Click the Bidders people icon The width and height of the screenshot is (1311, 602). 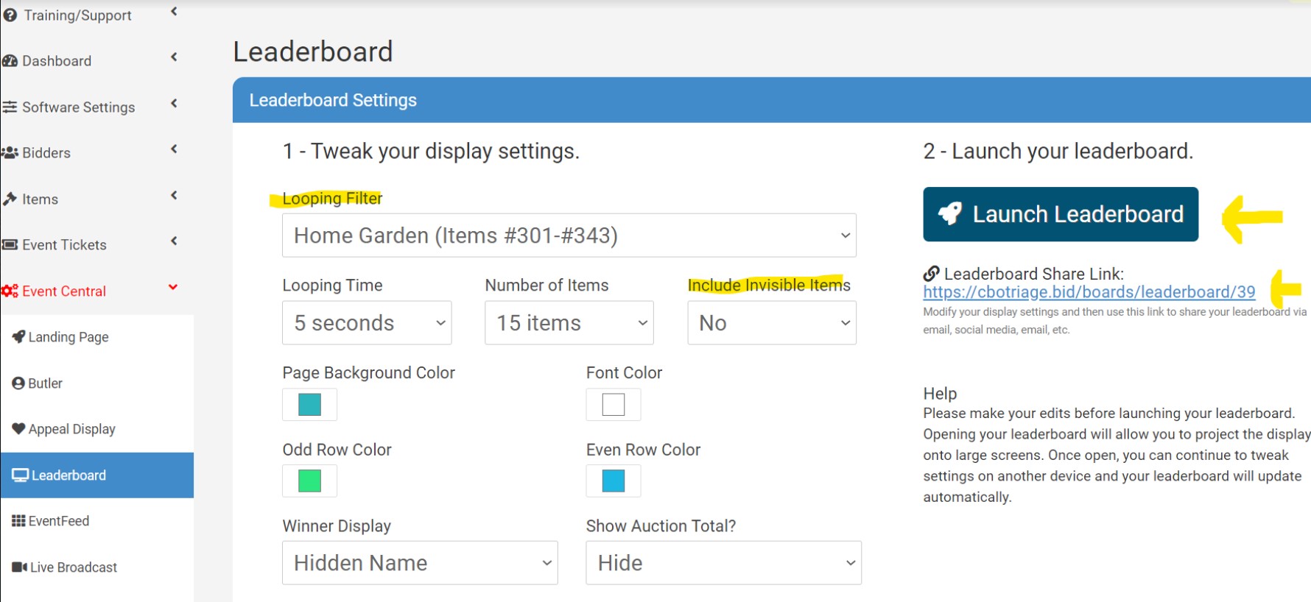(x=10, y=153)
